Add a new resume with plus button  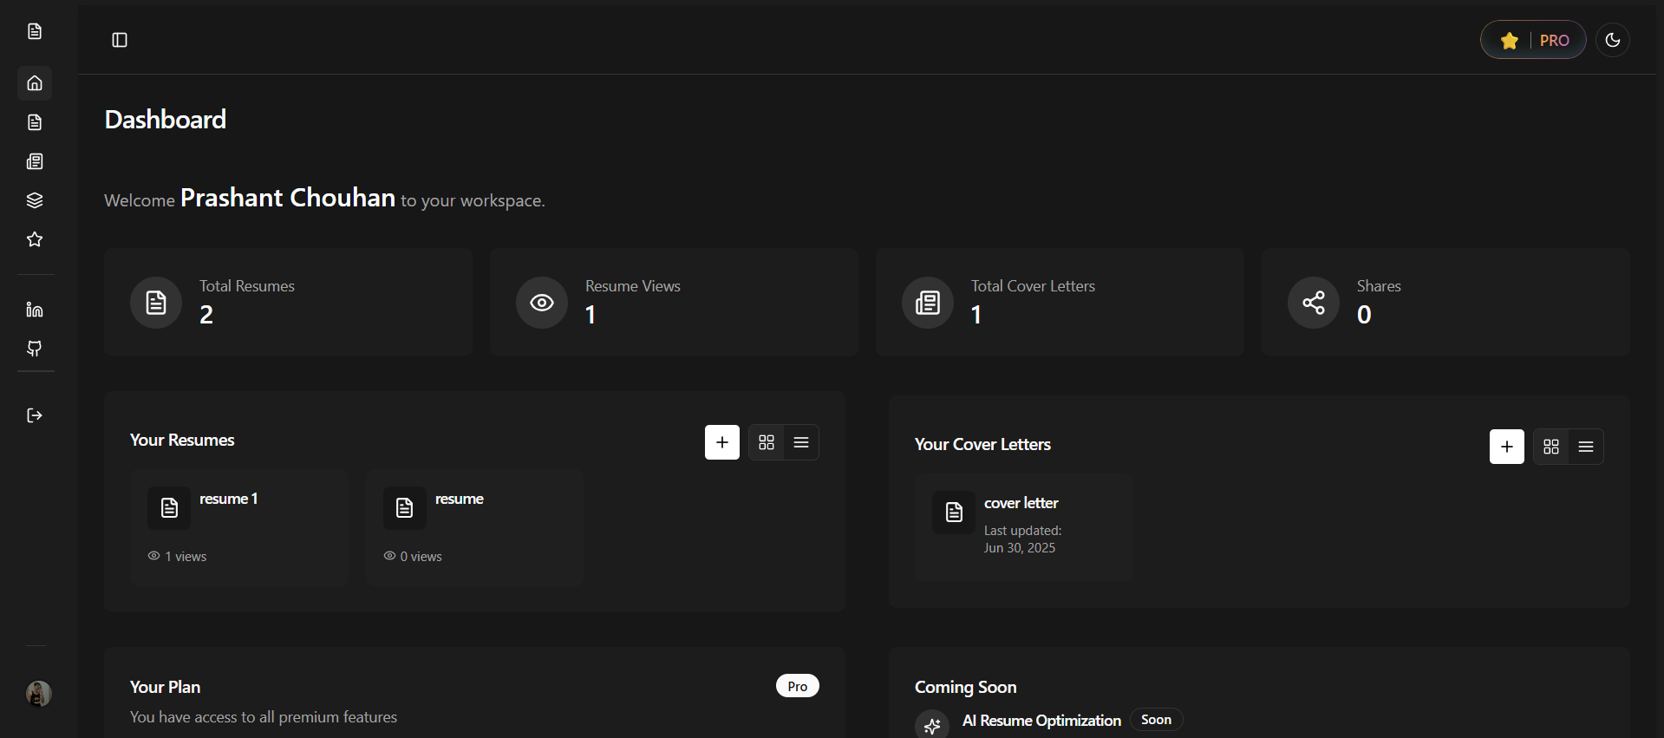[722, 442]
